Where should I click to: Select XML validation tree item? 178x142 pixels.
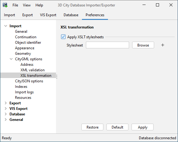coord(32,70)
